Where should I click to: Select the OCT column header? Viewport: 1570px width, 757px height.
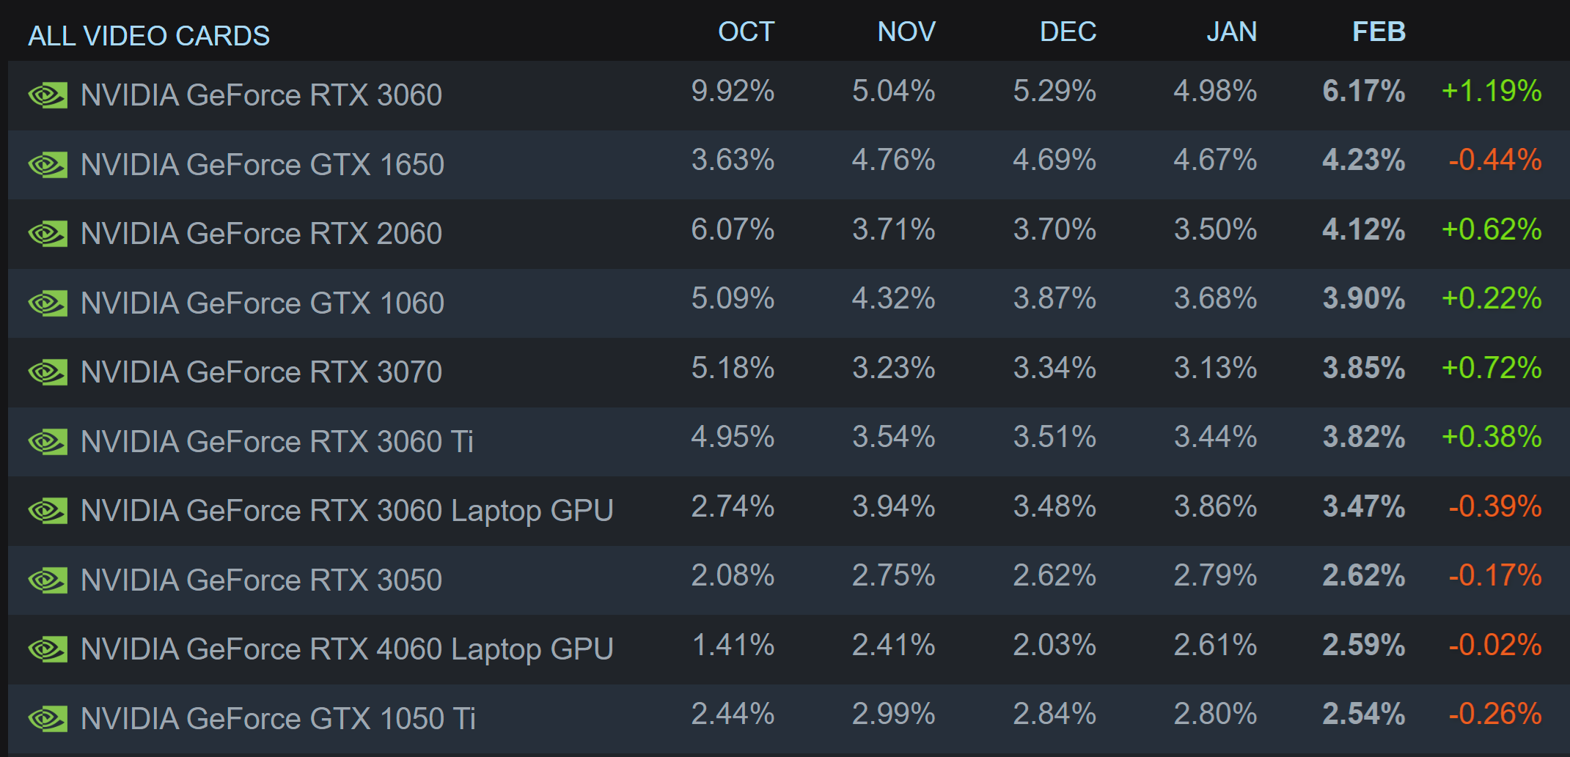[x=746, y=32]
